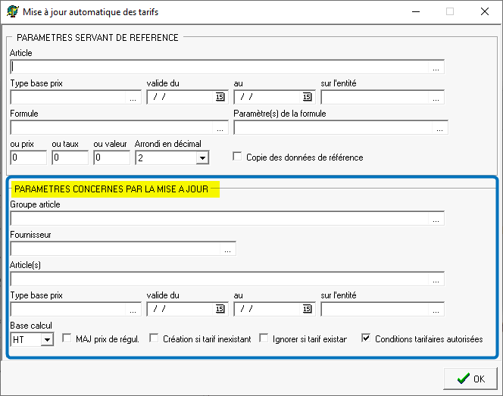This screenshot has width=503, height=396.
Task: Enable Copie des données de référence
Action: (238, 157)
